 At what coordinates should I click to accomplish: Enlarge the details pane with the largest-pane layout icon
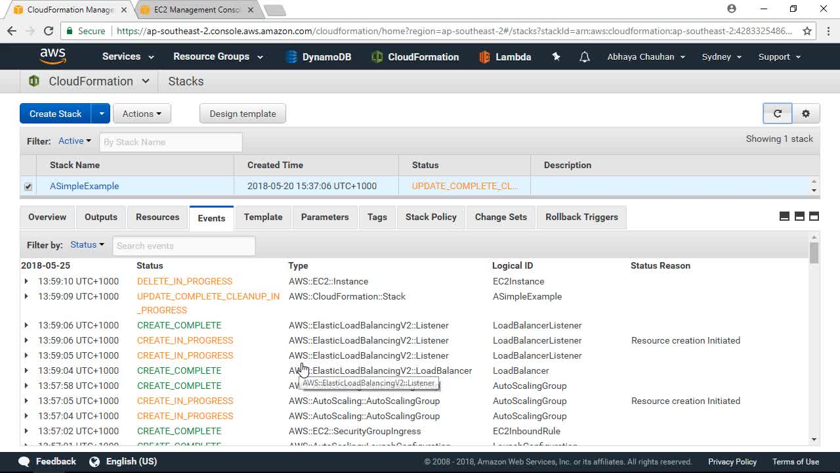point(814,216)
